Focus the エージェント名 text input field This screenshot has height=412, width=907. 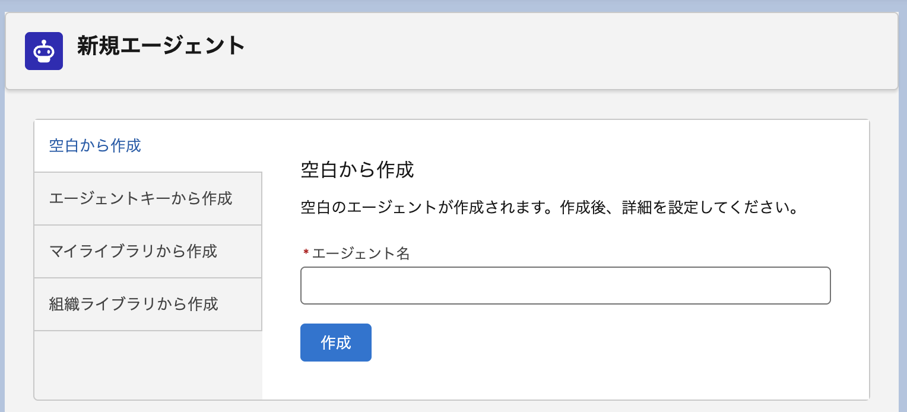tap(565, 286)
